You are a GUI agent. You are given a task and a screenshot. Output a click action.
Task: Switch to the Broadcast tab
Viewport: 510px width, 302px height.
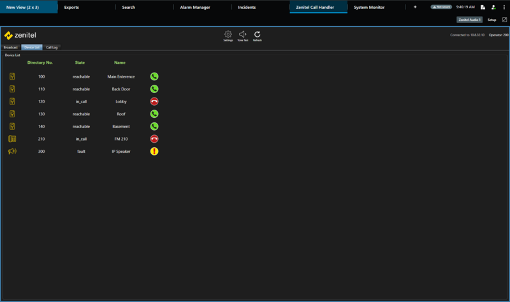11,48
